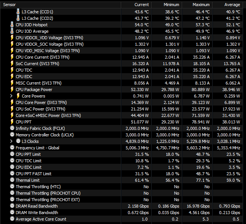Click the clock icon beside L3 Clocks
246x224 pixels.
(18, 141)
